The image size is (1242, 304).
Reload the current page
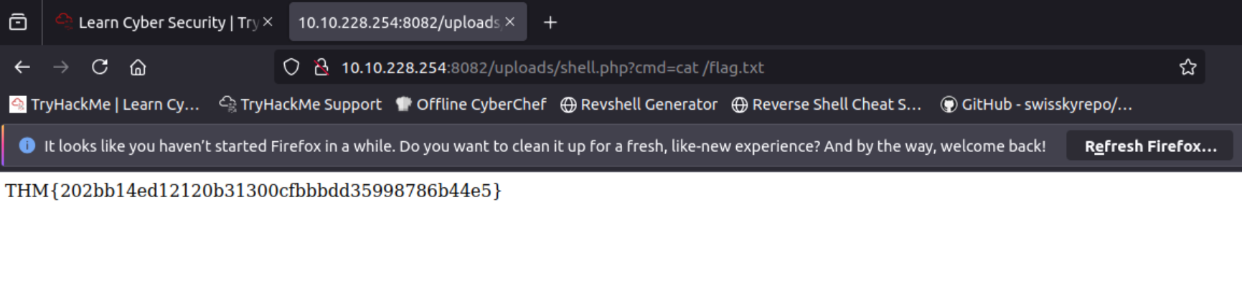[x=100, y=67]
